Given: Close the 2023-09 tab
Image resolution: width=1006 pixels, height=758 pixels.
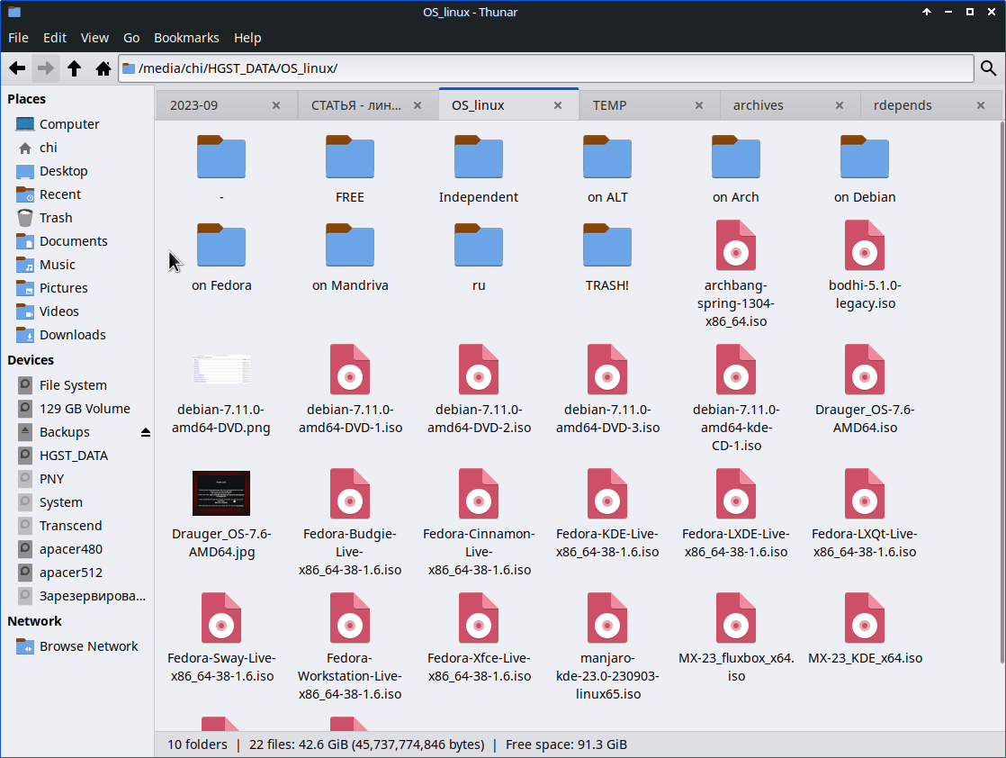Looking at the screenshot, I should pyautogui.click(x=276, y=105).
